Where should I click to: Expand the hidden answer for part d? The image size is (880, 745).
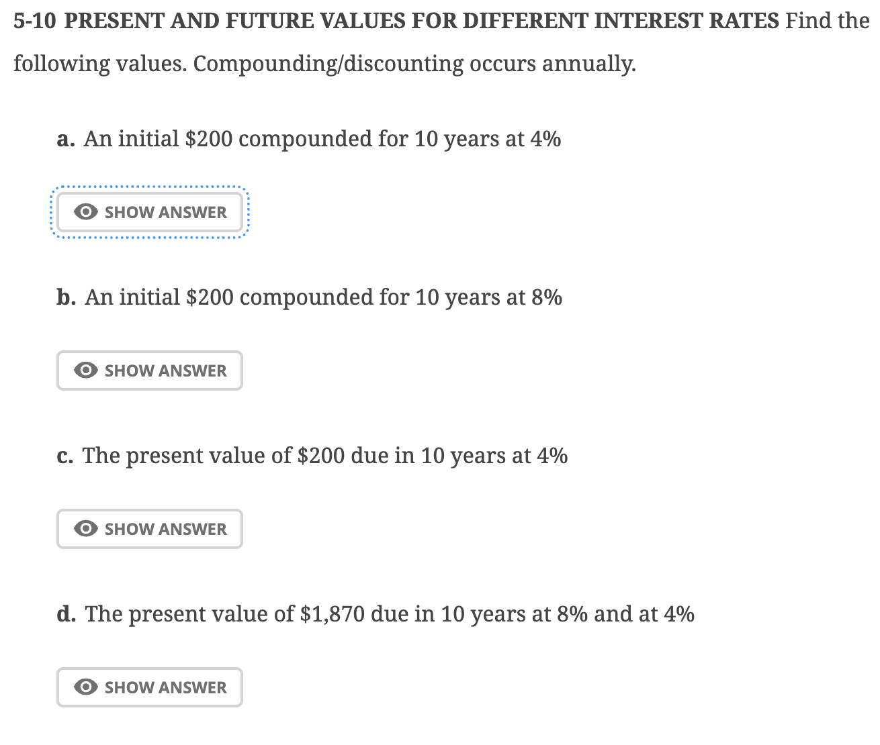coord(149,687)
